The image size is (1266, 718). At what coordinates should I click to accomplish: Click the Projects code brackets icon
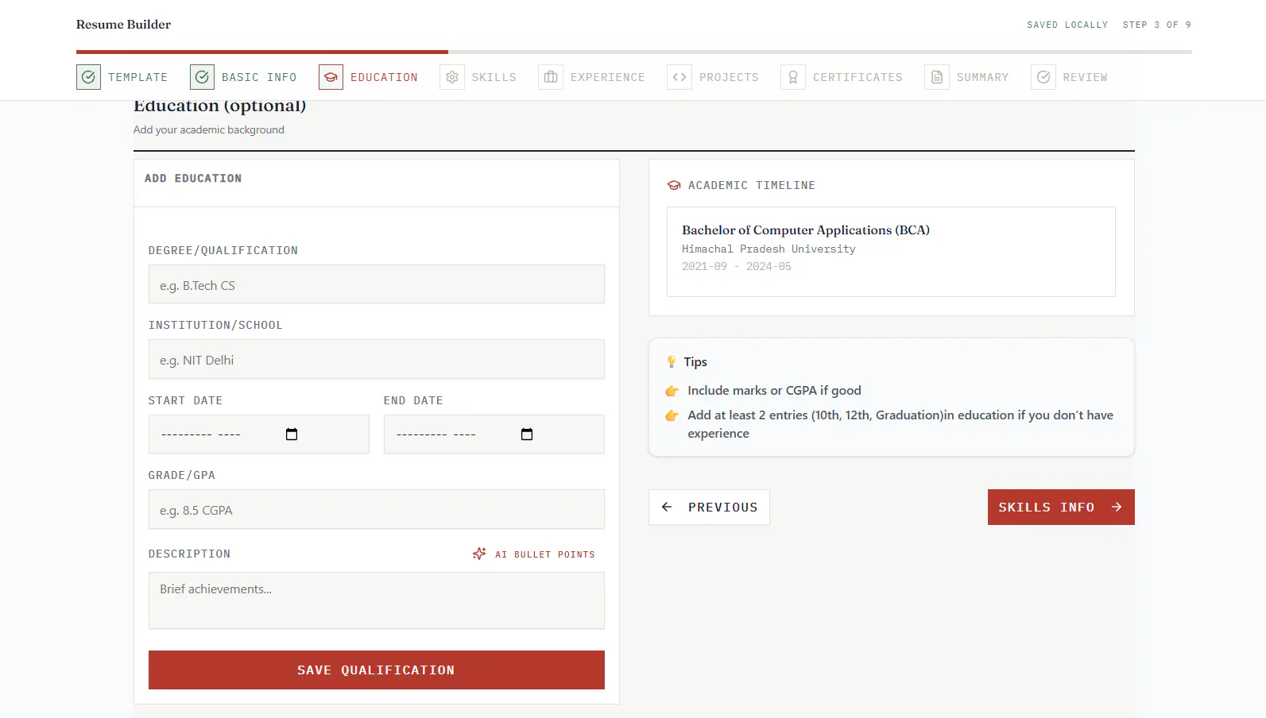click(x=679, y=77)
